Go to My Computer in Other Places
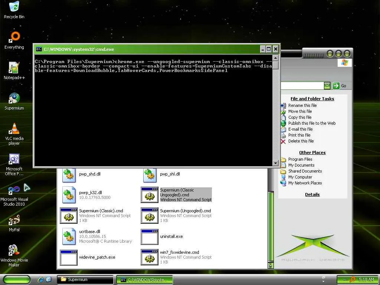The width and height of the screenshot is (380, 285). click(x=300, y=177)
